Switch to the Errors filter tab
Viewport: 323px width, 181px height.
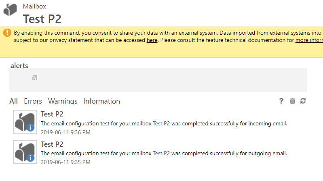point(33,101)
